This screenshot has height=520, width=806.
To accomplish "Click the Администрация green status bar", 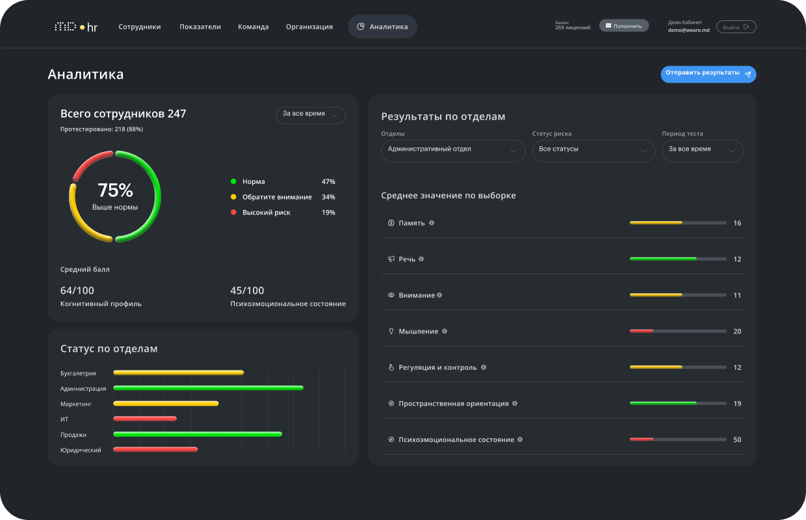I will coord(208,388).
